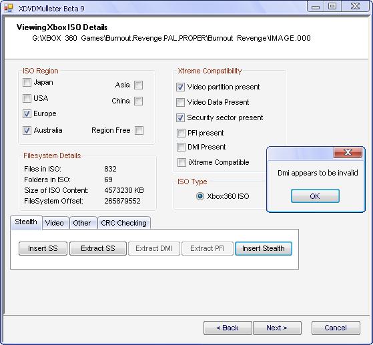This screenshot has height=345, width=373.
Task: Click the Extract PFI button
Action: [x=208, y=248]
